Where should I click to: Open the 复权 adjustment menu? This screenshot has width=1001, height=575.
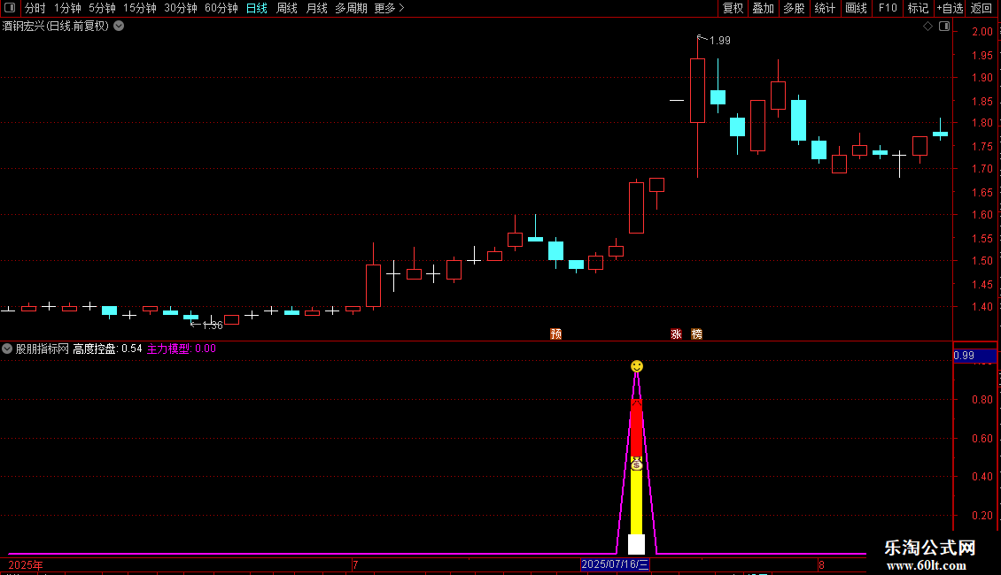(733, 8)
